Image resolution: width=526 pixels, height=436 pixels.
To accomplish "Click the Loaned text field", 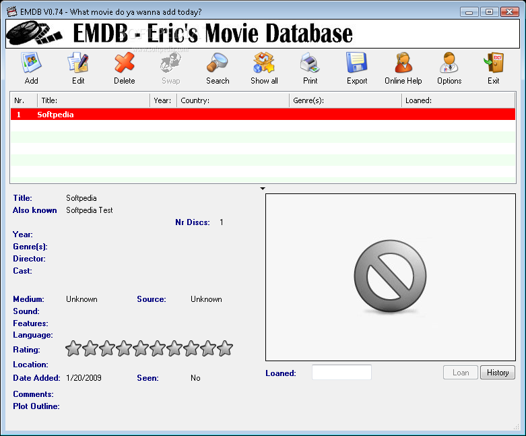I will coord(341,372).
